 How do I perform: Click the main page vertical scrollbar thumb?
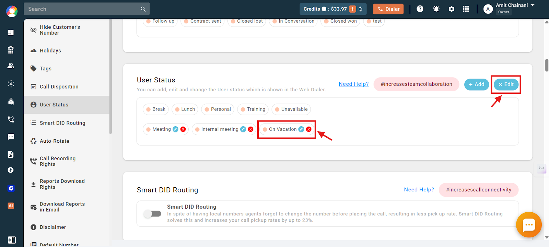[x=547, y=65]
